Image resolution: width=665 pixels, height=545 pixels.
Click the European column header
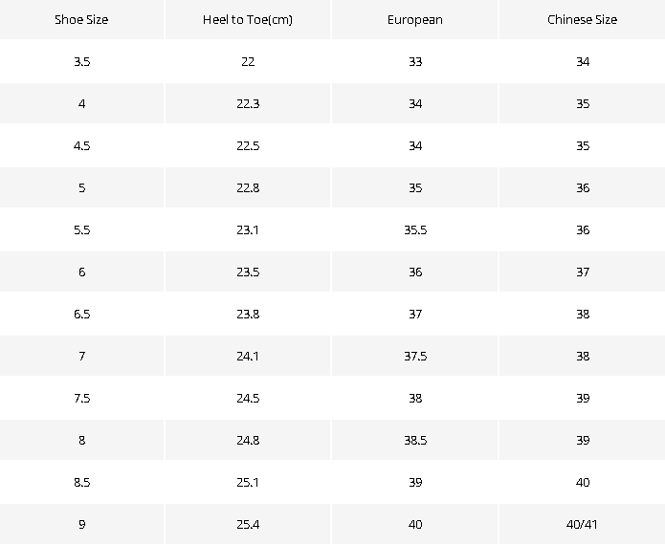(x=414, y=19)
